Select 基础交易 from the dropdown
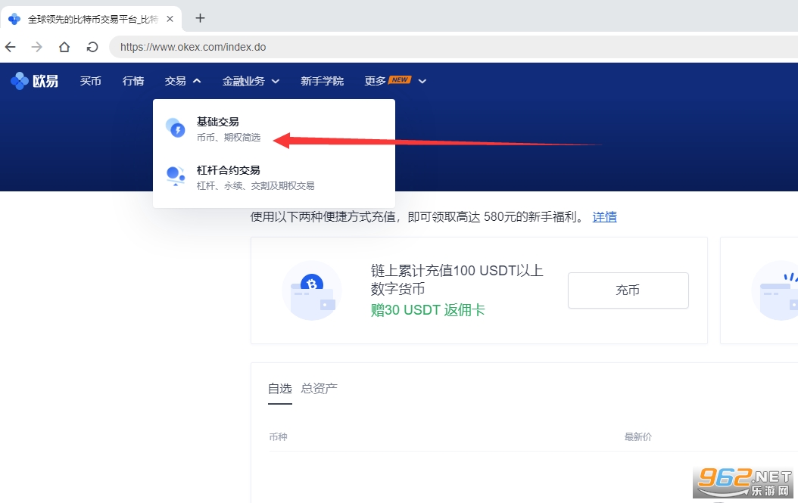 click(x=274, y=129)
